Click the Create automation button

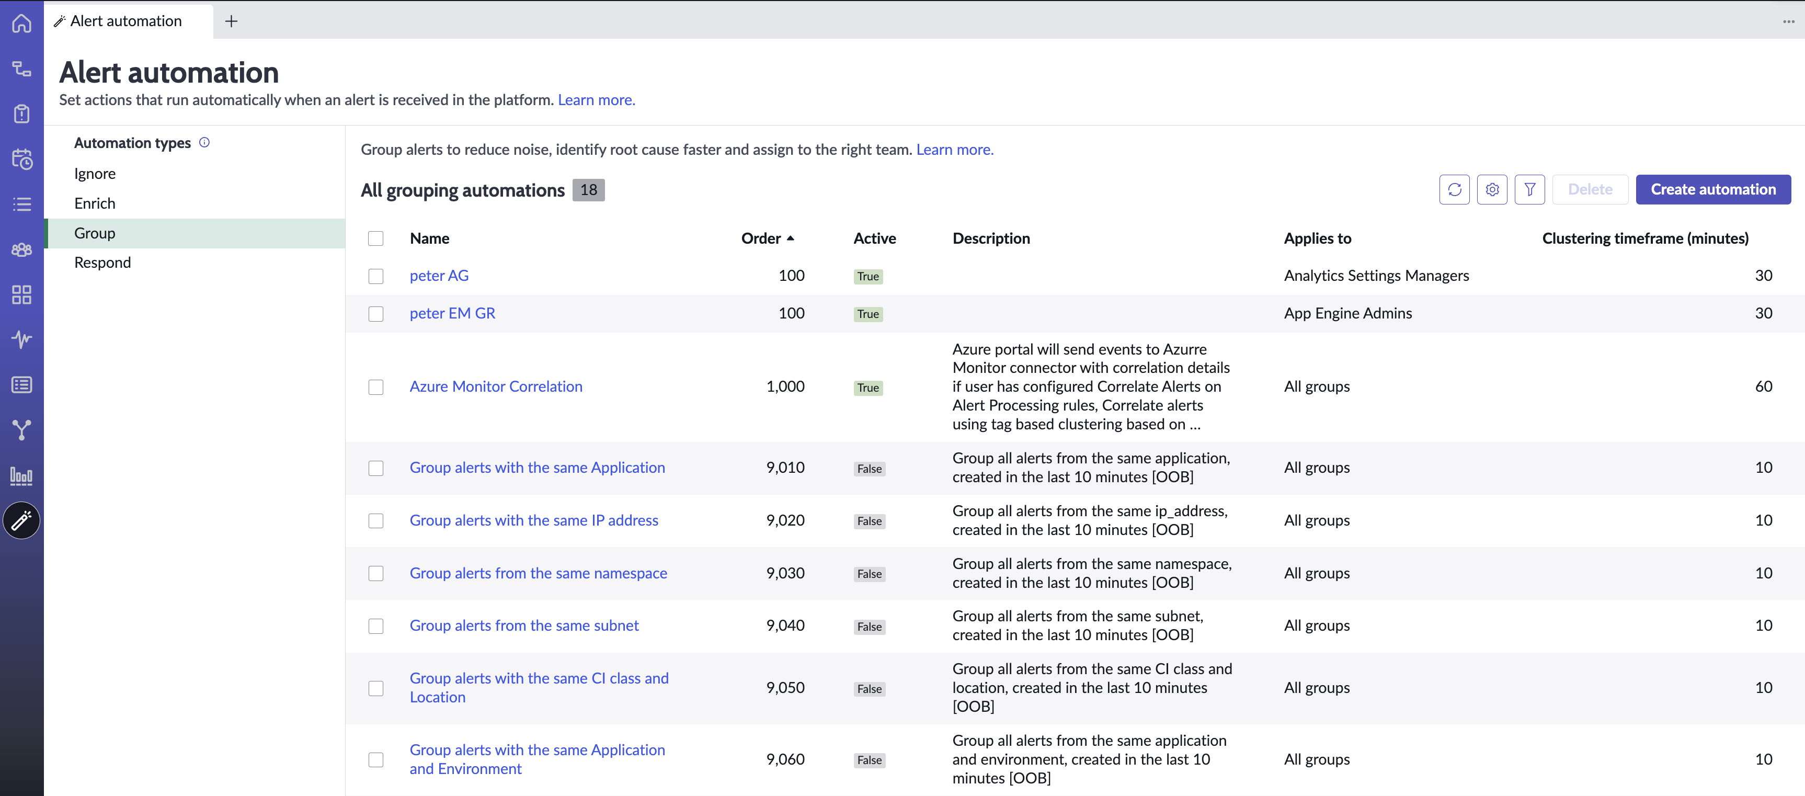1713,190
